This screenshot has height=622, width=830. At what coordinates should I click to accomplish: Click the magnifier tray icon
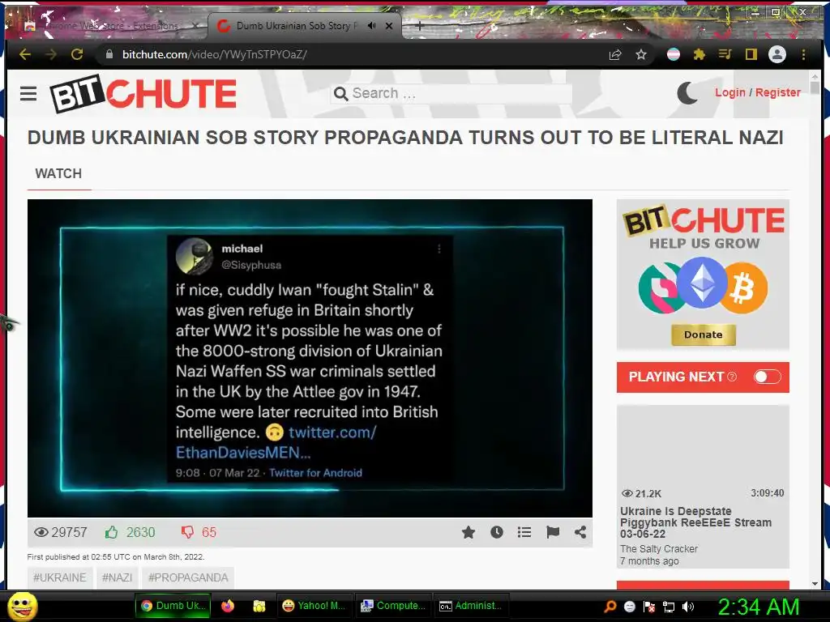[x=610, y=607]
